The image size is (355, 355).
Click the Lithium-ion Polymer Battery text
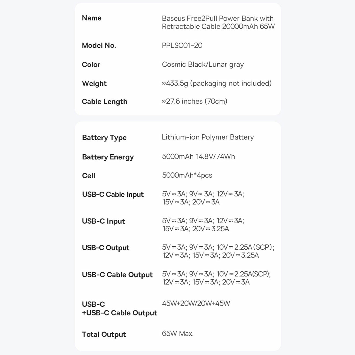208,137
